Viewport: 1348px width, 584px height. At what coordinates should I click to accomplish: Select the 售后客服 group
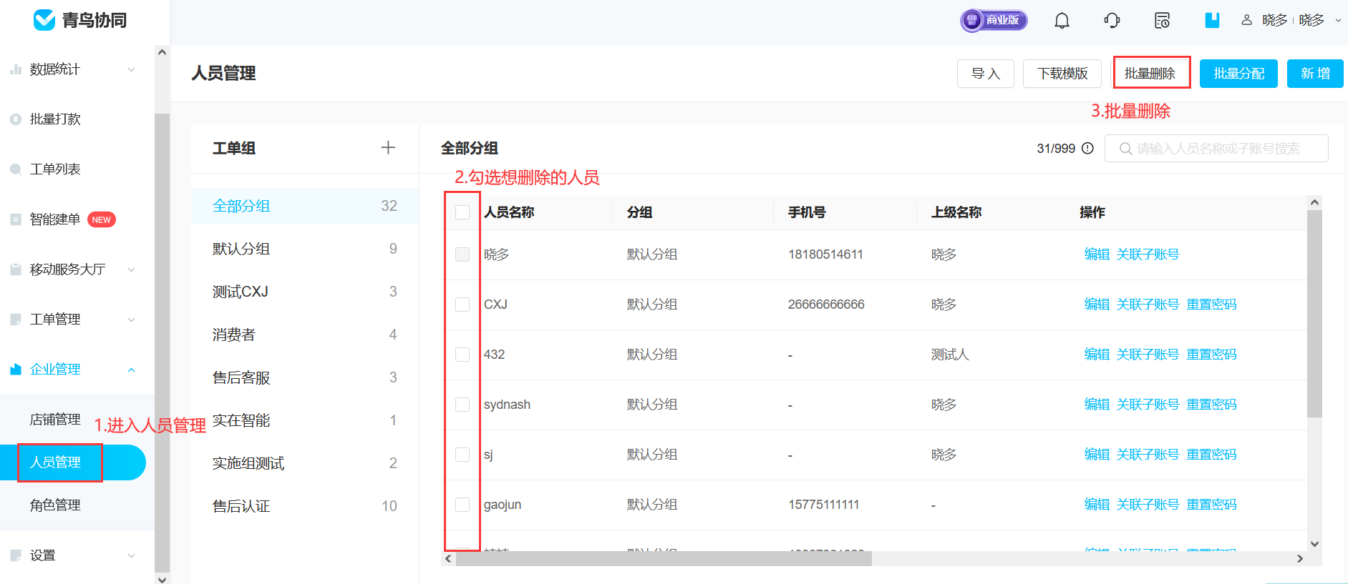(x=305, y=377)
